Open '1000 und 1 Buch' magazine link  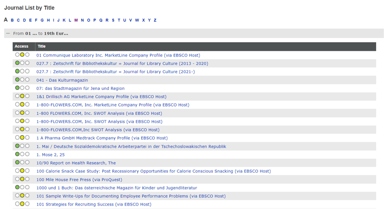pos(117,188)
